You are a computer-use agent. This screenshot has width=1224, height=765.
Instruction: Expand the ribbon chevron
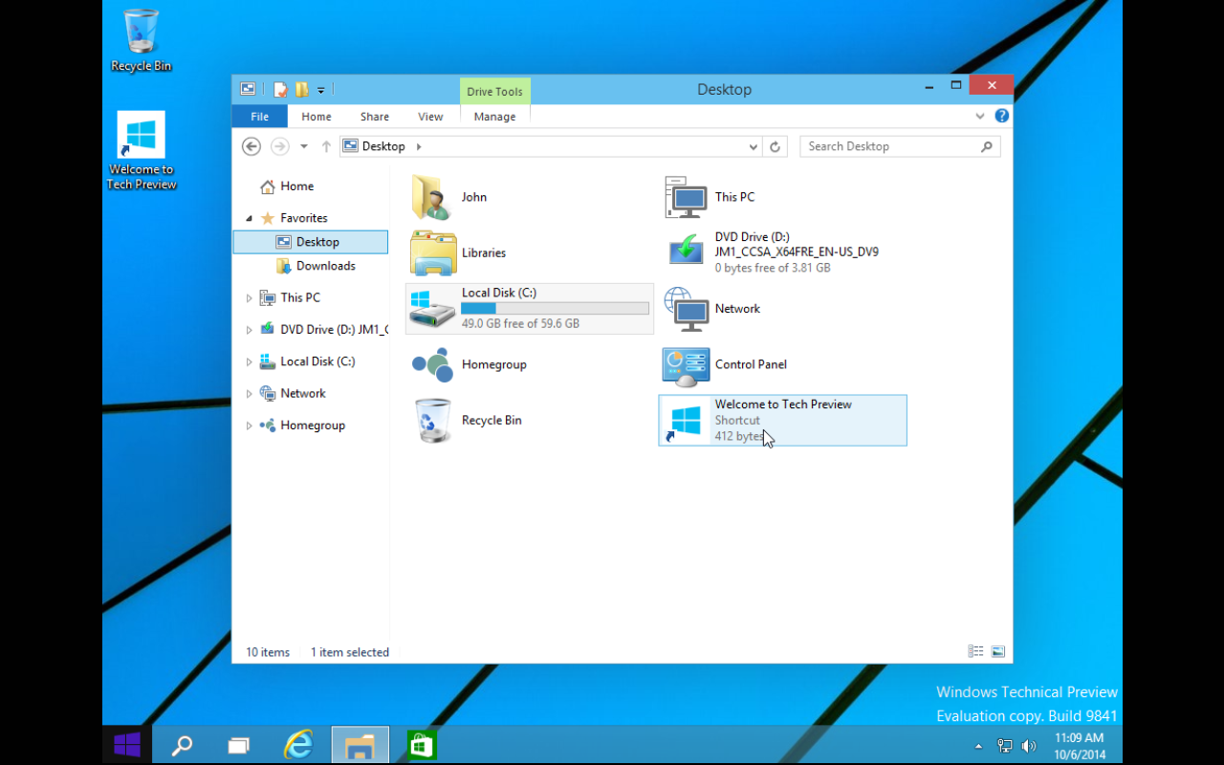tap(980, 116)
